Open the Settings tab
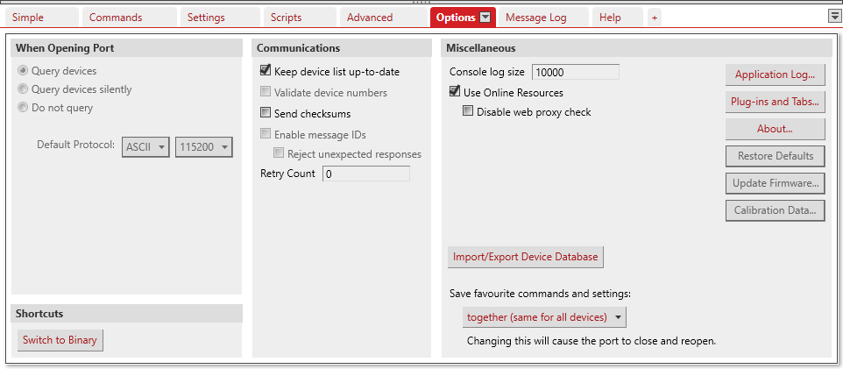Viewport: 843px width, 369px height. pos(220,18)
